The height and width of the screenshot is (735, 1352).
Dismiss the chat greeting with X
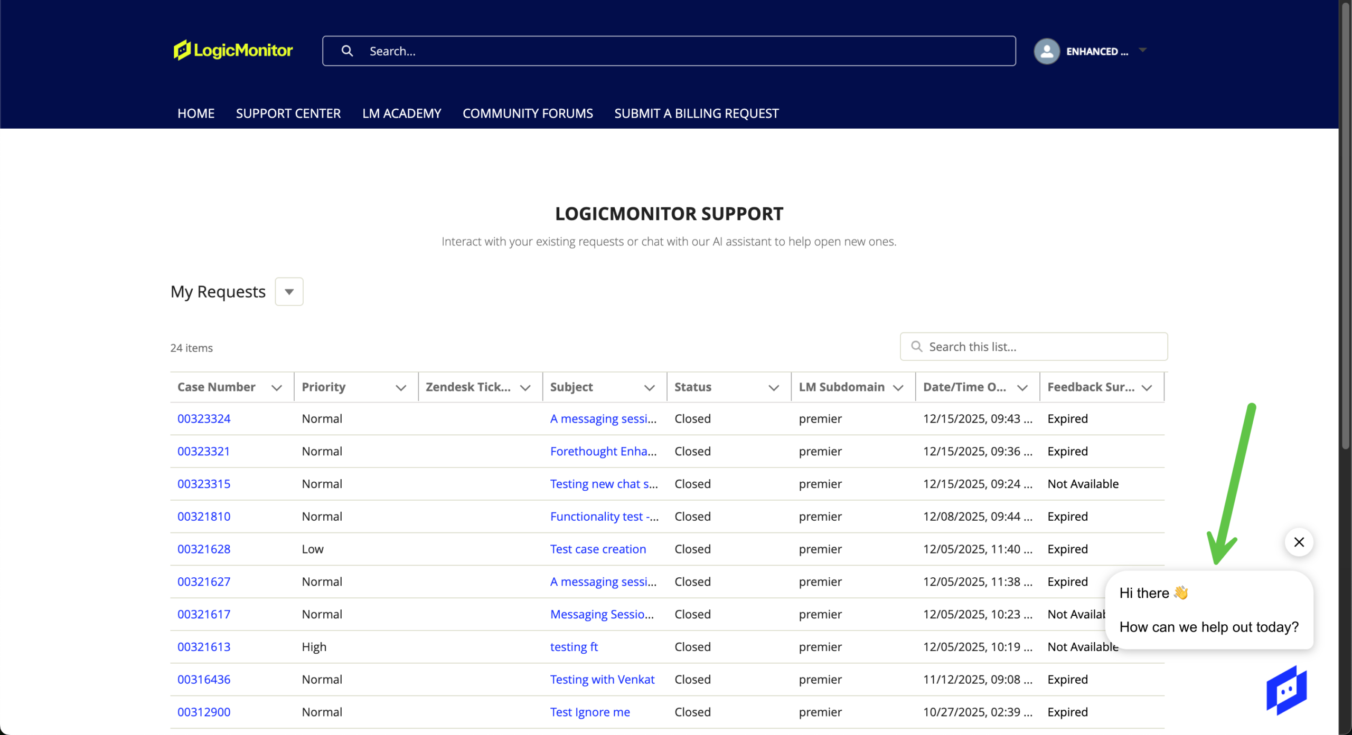(1299, 542)
